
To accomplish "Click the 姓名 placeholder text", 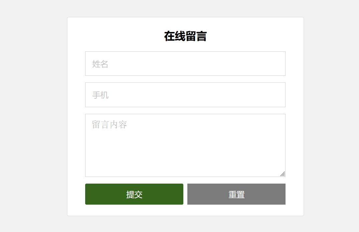I will [x=101, y=64].
